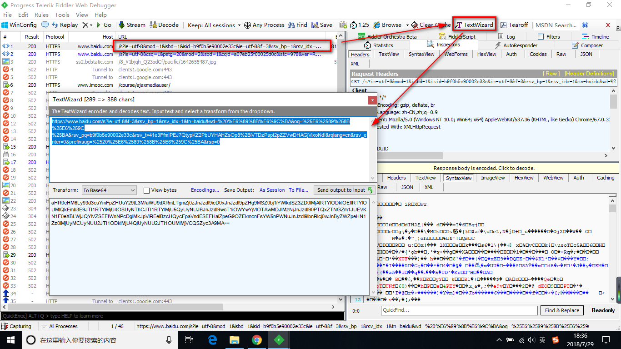Click the MSDN Search field
This screenshot has width=621, height=349.
(x=556, y=25)
